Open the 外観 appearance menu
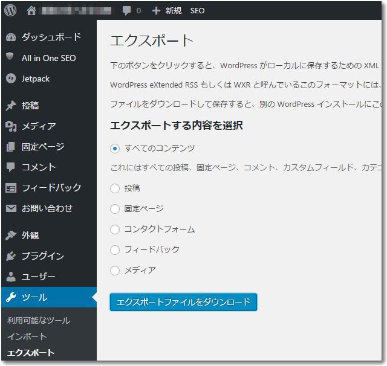The height and width of the screenshot is (366, 387). click(30, 236)
